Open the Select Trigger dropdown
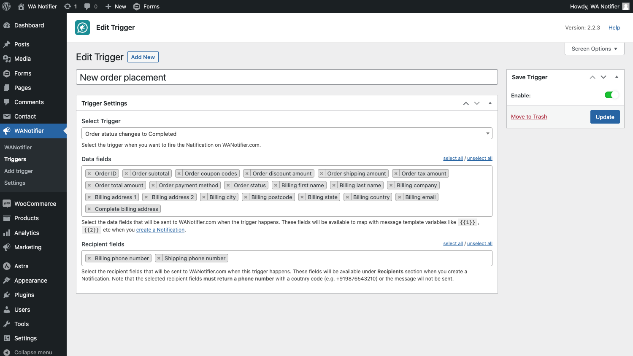633x356 pixels. (x=287, y=134)
